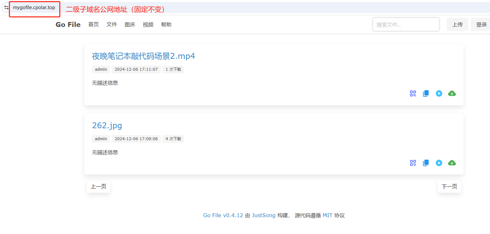This screenshot has height=234, width=490.
Task: Go to the next page with 下一页
Action: pos(449,186)
